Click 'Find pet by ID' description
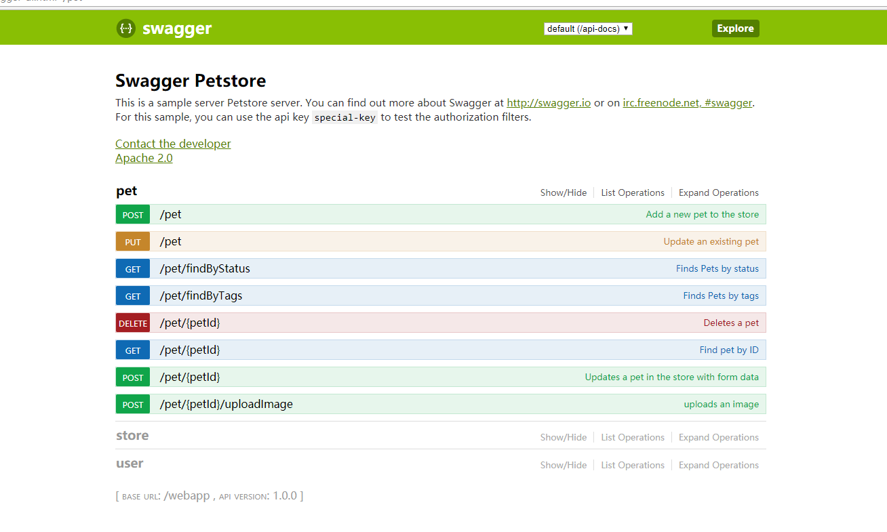 click(x=729, y=350)
